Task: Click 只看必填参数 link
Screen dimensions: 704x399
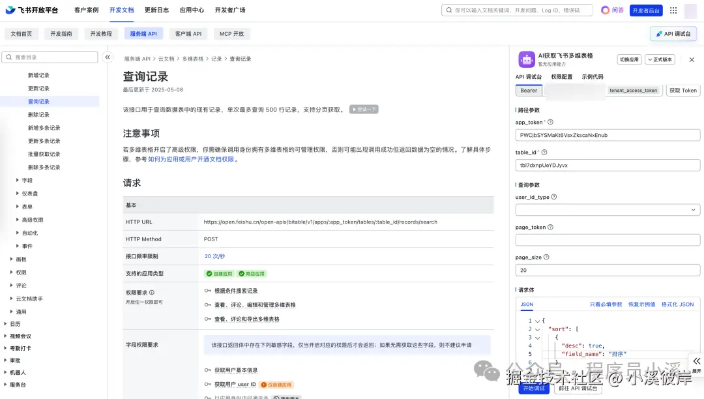Action: pos(606,304)
